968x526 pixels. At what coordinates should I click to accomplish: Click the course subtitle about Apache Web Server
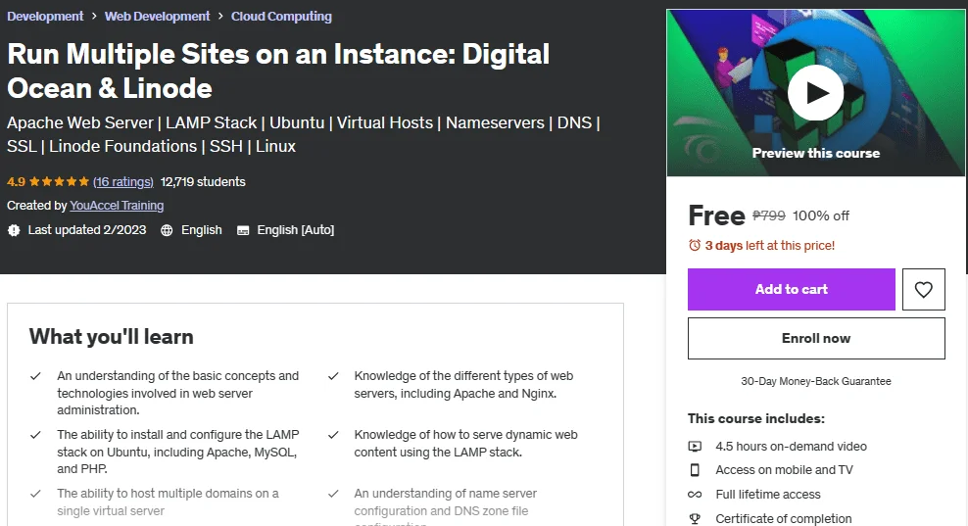pos(303,134)
